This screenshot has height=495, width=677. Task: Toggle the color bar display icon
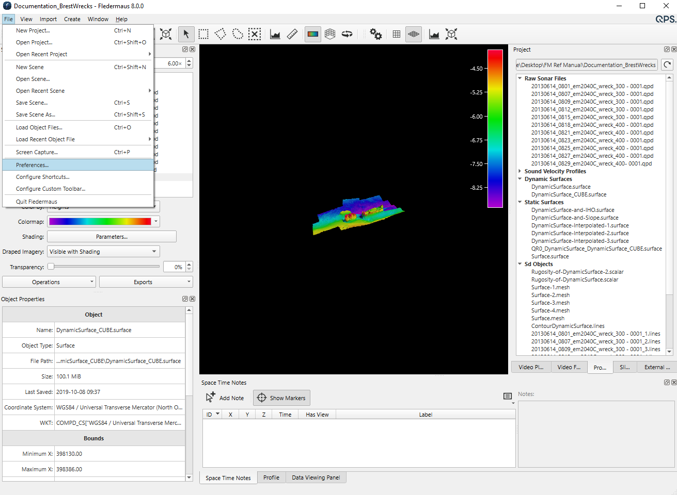(313, 35)
